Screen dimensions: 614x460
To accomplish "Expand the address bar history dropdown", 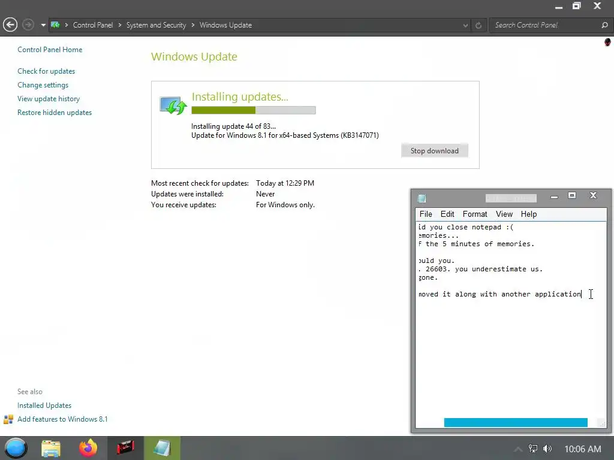I will point(465,25).
